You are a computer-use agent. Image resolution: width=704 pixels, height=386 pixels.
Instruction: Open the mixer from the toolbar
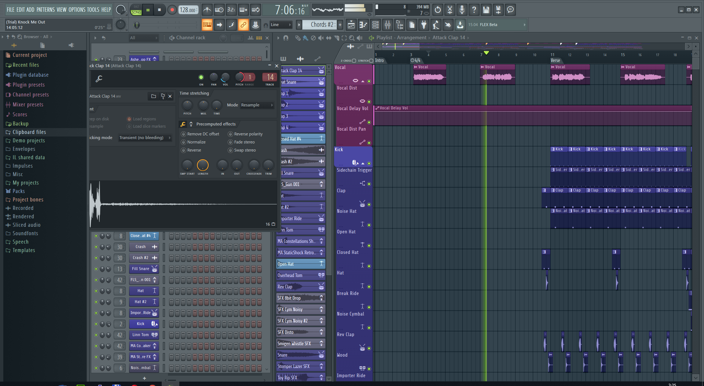pyautogui.click(x=387, y=25)
